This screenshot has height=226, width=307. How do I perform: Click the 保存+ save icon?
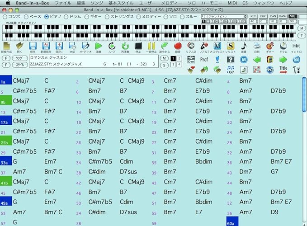tap(59, 47)
